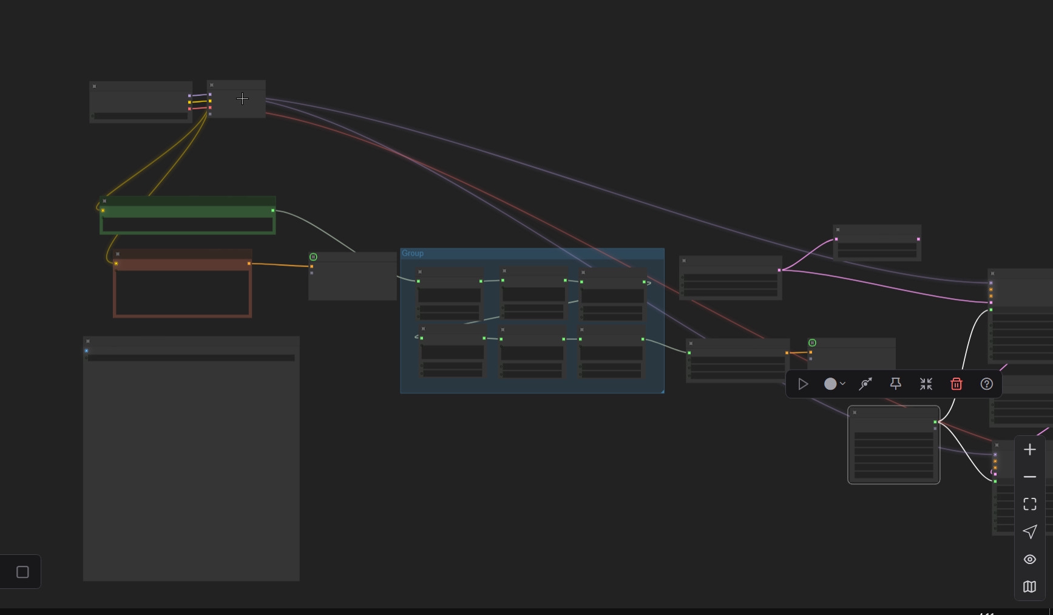This screenshot has width=1053, height=615.
Task: Focus the text area inside the red node
Action: click(183, 293)
